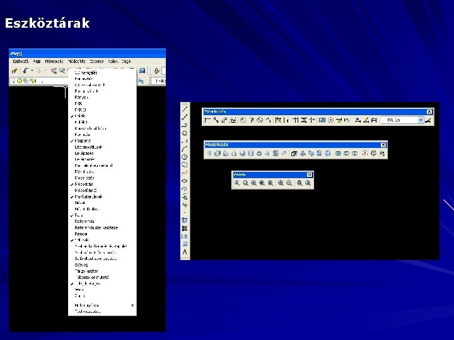Check the Módosítás II toolbar entry
The height and width of the screenshot is (340, 454).
click(102, 191)
